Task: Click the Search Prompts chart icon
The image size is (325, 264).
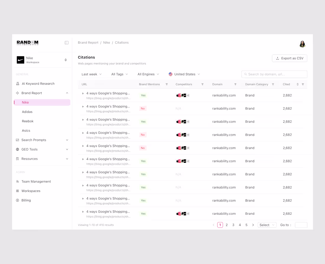Action: [17, 140]
